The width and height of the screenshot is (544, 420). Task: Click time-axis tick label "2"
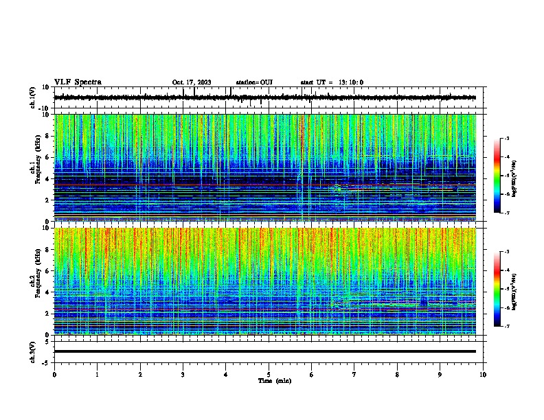tap(140, 374)
